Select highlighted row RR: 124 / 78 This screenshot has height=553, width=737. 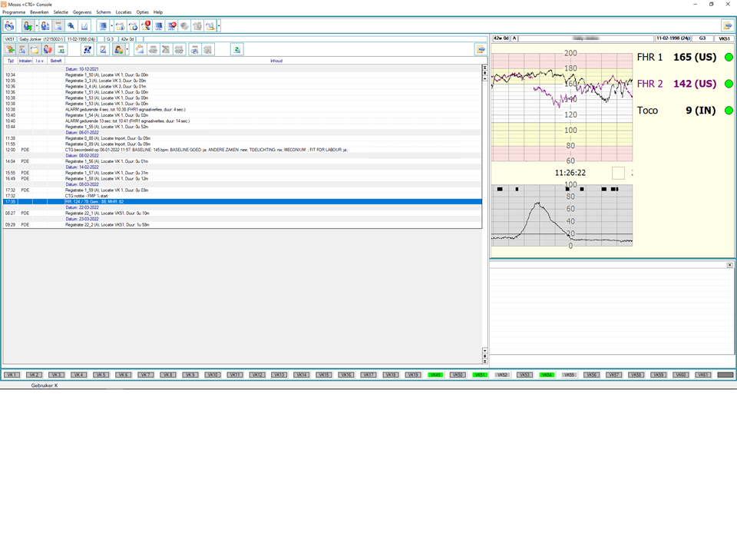[243, 202]
